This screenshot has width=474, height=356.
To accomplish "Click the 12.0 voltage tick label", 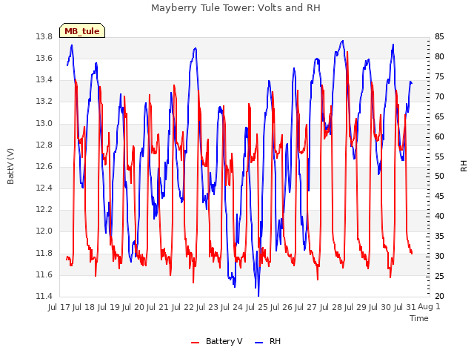I will (x=44, y=231).
